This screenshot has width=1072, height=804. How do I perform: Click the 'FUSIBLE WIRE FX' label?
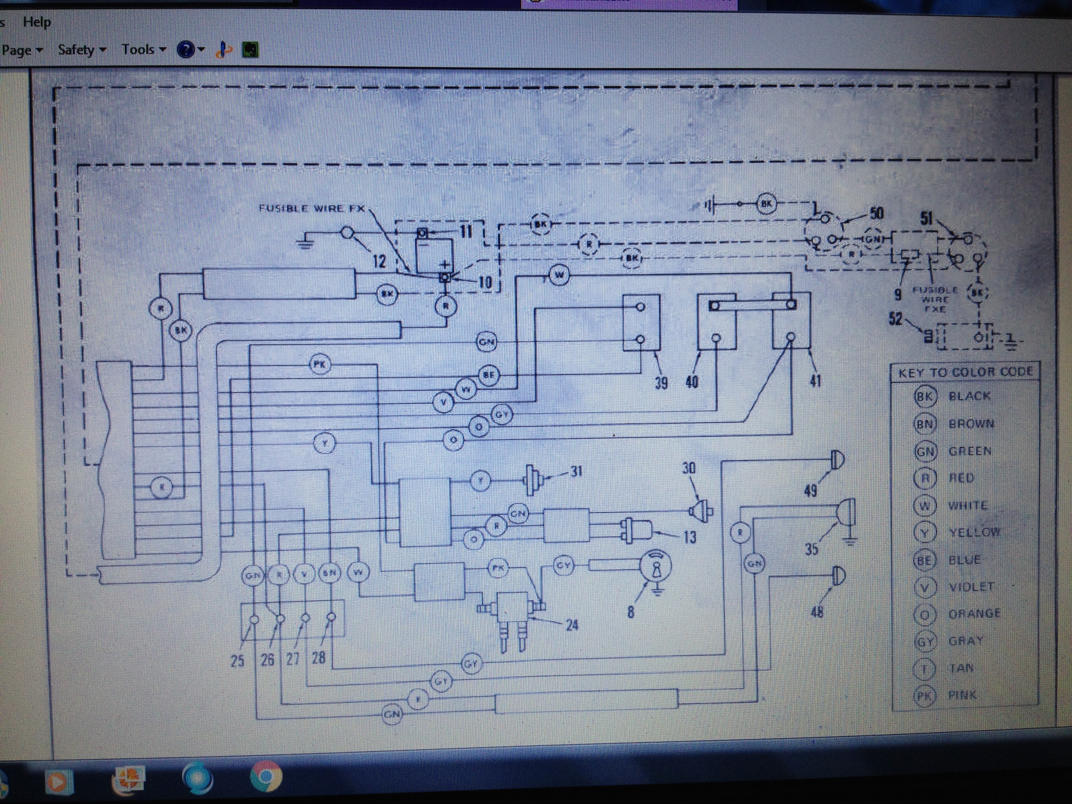click(312, 209)
